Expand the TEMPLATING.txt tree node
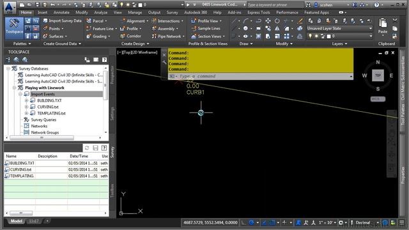This screenshot has width=409, height=230. 26,113
